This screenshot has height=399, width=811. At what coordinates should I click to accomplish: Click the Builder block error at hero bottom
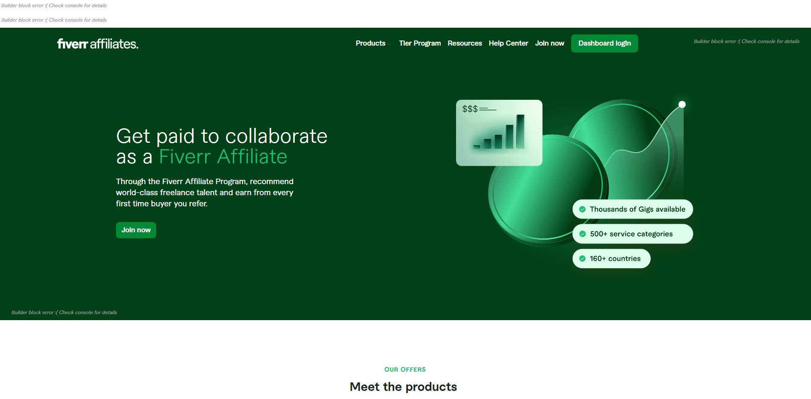[64, 312]
